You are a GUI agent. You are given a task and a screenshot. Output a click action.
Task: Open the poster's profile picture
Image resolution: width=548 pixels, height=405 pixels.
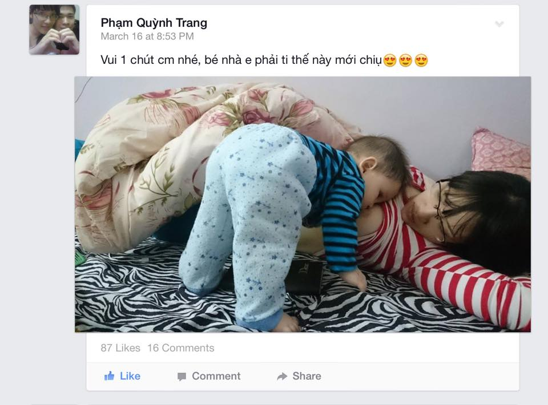click(x=54, y=30)
